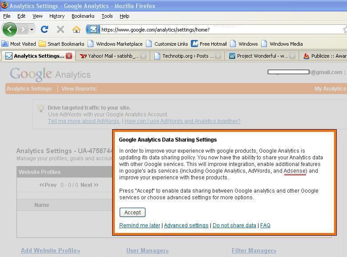Click the Prev pagination link

(x=48, y=185)
